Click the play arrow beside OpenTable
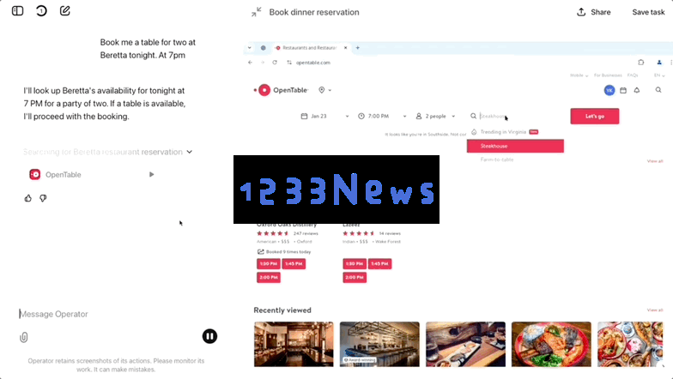Viewport: 673px width, 379px height. 151,175
